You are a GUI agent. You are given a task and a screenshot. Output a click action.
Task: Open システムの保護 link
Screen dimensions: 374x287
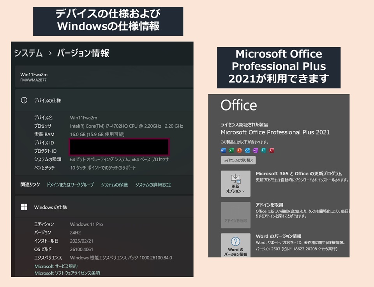pos(114,185)
